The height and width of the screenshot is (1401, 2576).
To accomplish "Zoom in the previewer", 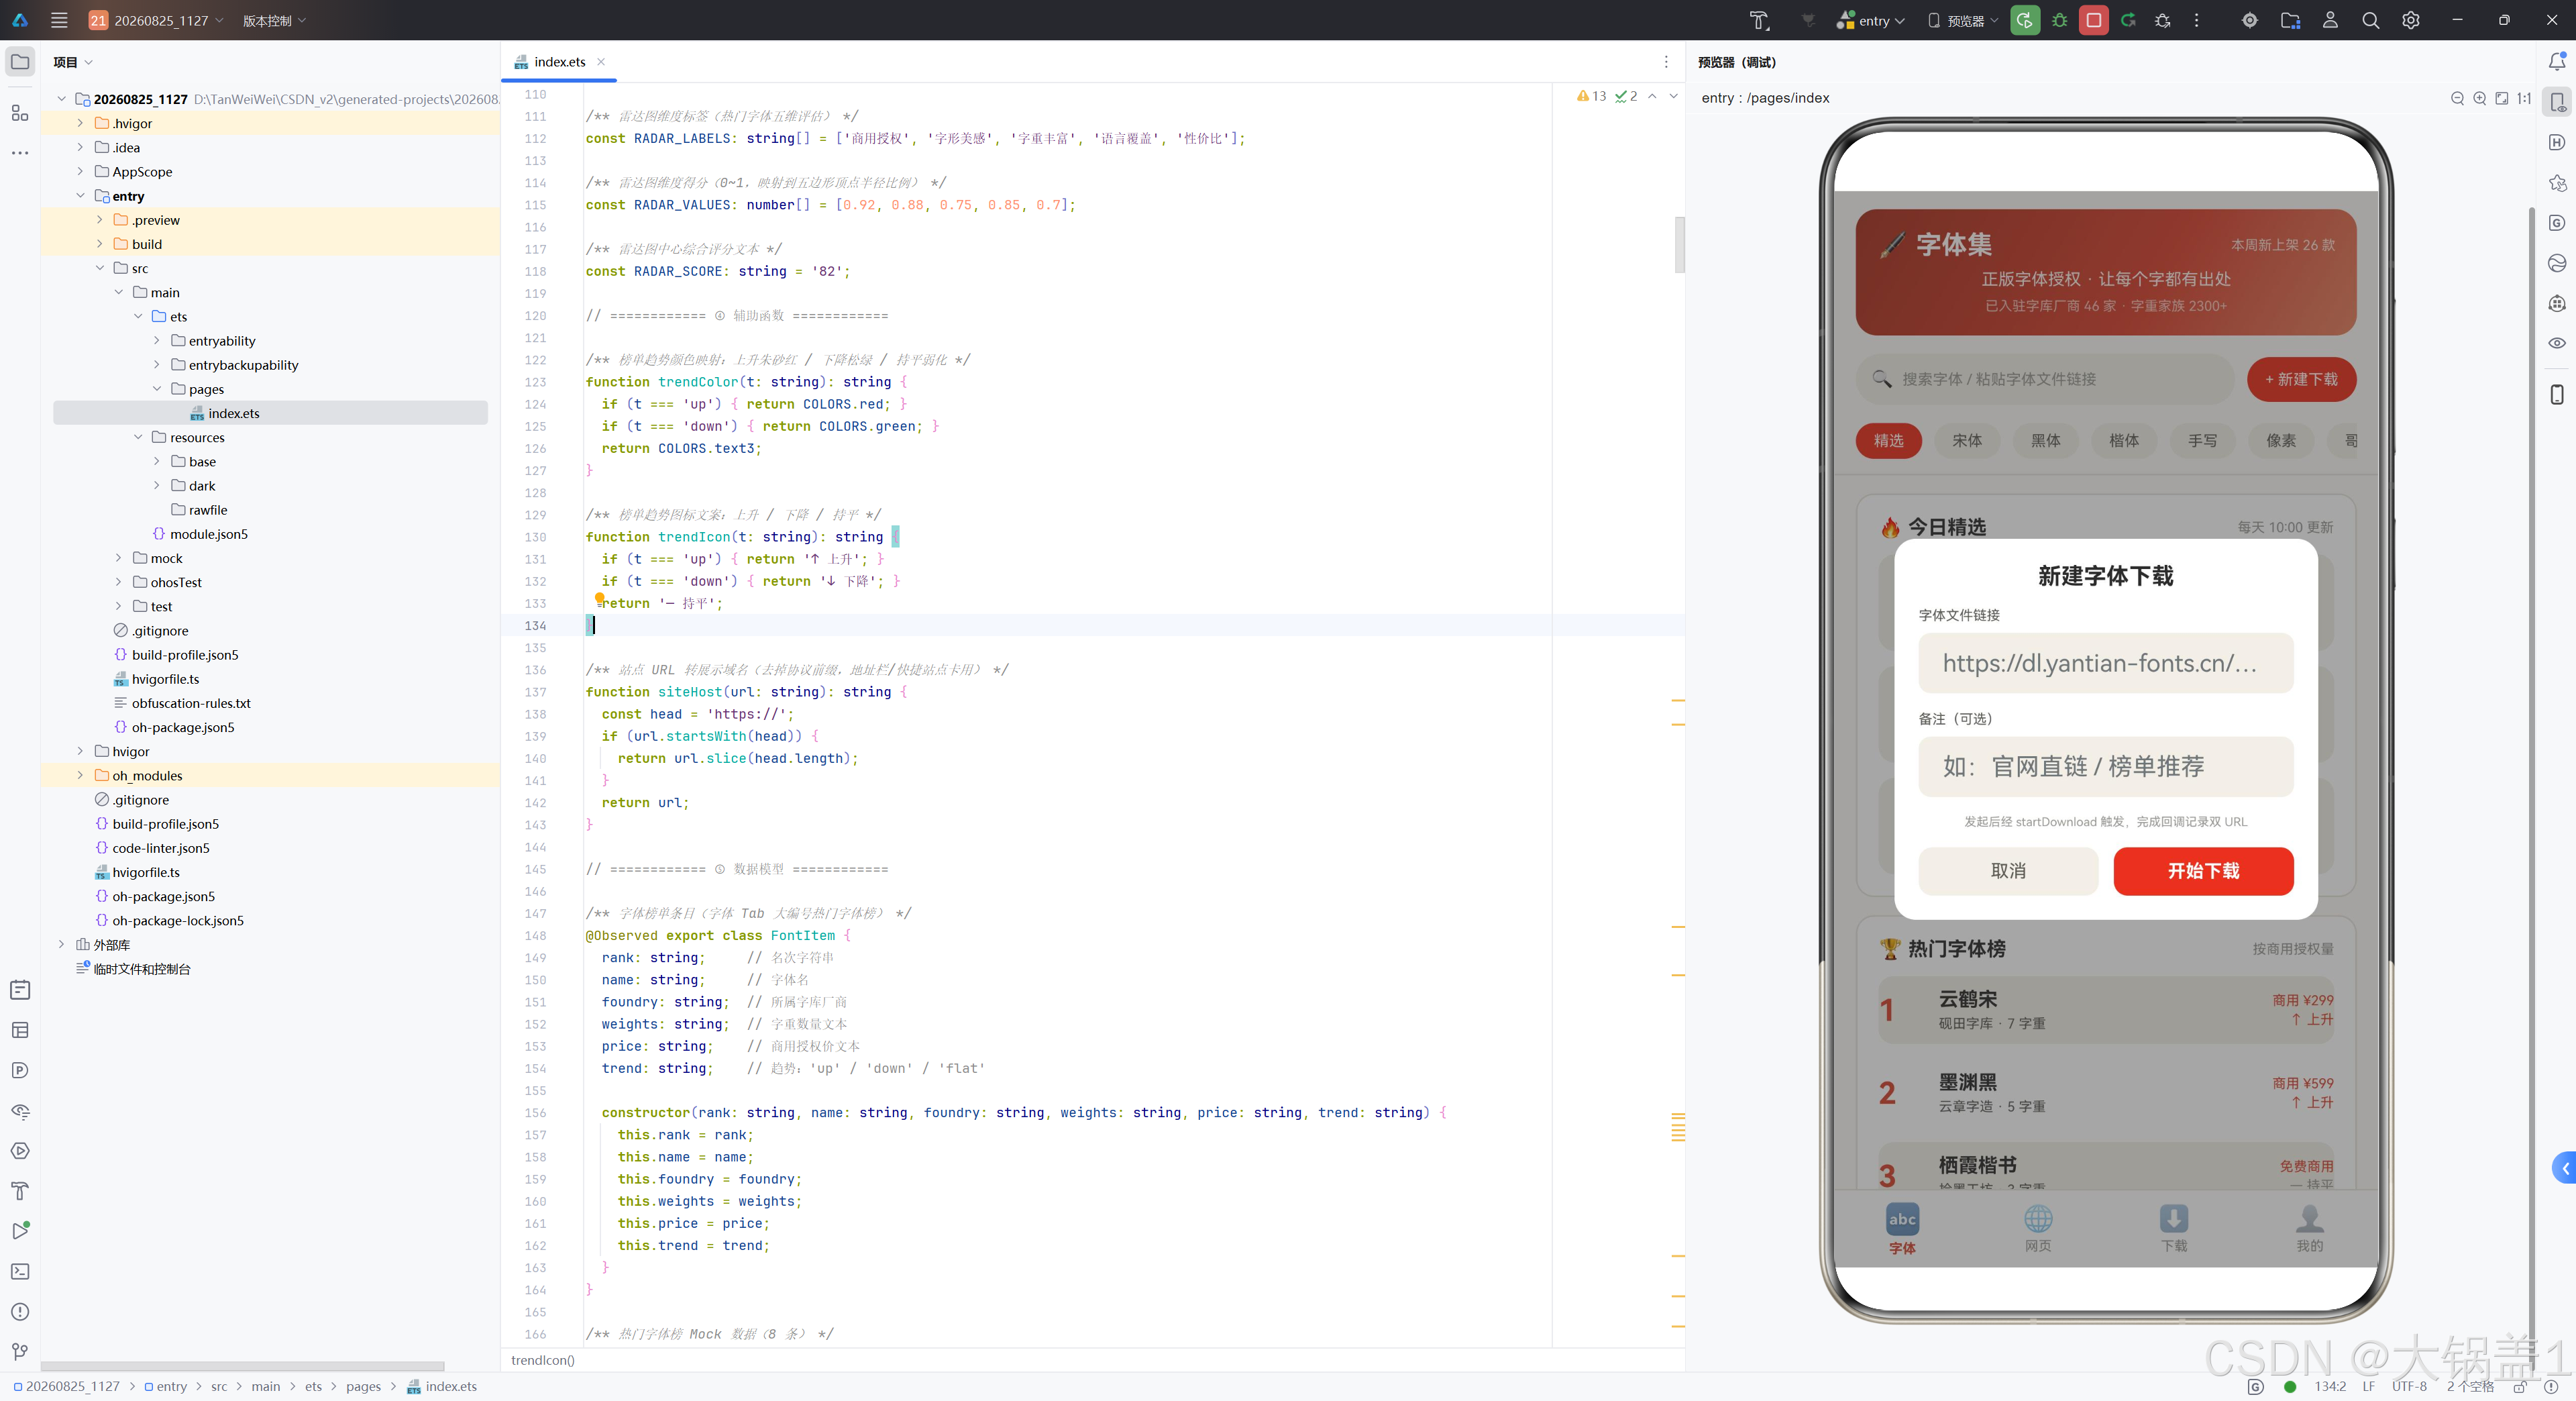I will click(x=2480, y=98).
